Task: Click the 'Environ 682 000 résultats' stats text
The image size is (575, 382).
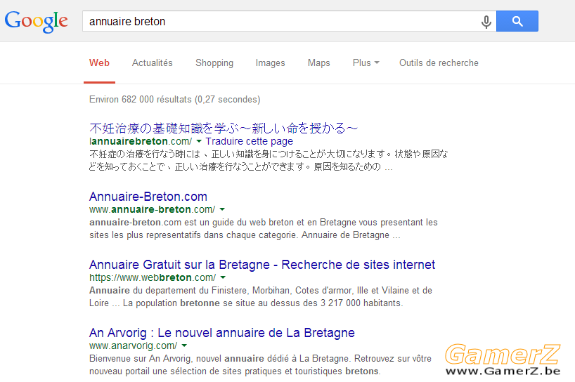Action: click(174, 100)
